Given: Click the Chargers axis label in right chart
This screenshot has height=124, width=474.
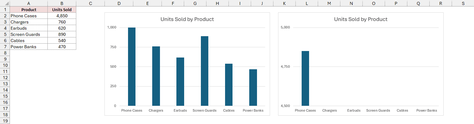Looking at the screenshot, I should [x=330, y=110].
